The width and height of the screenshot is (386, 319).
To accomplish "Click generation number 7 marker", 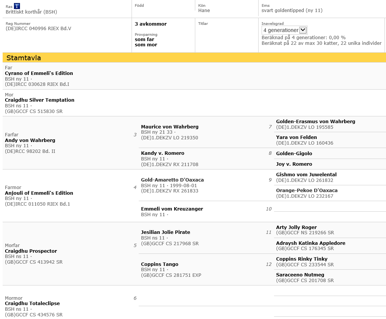I will 270,127.
